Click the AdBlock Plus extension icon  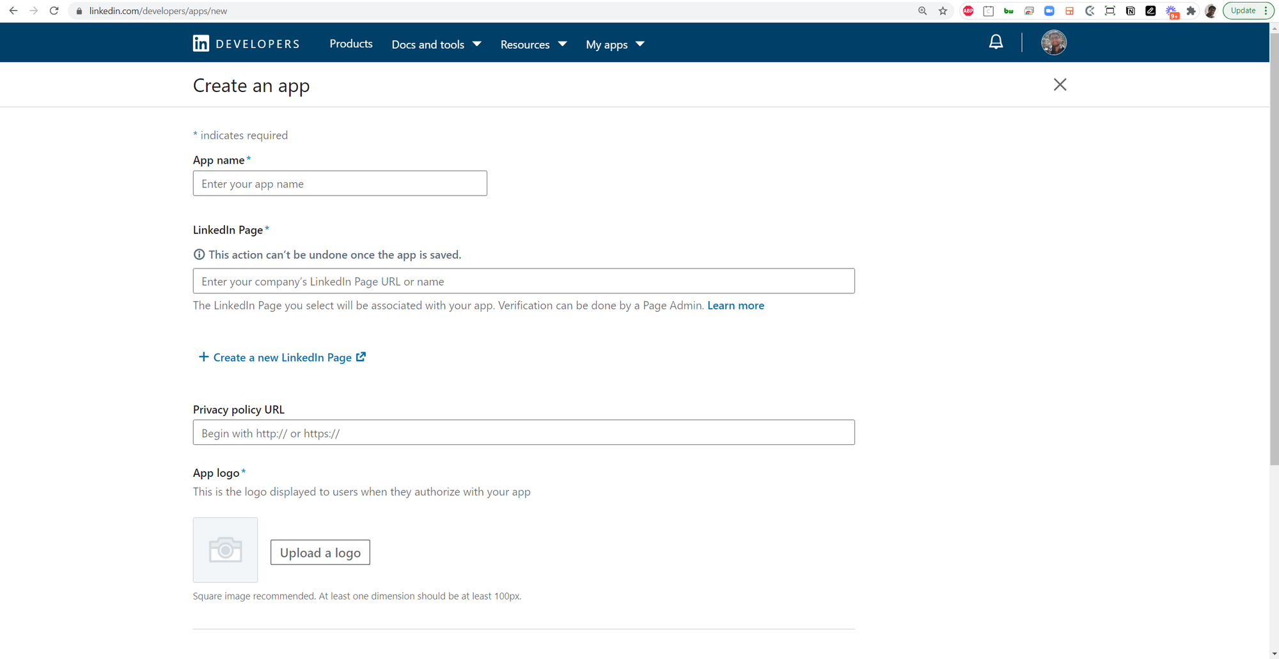968,11
